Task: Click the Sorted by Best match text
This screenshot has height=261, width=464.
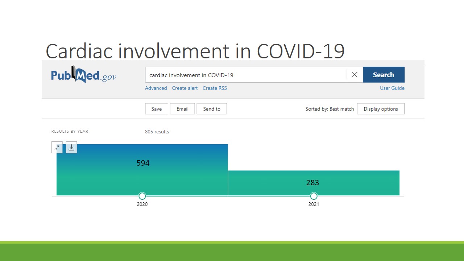Action: click(x=330, y=109)
